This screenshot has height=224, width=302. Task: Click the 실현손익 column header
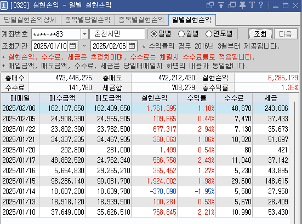154,98
